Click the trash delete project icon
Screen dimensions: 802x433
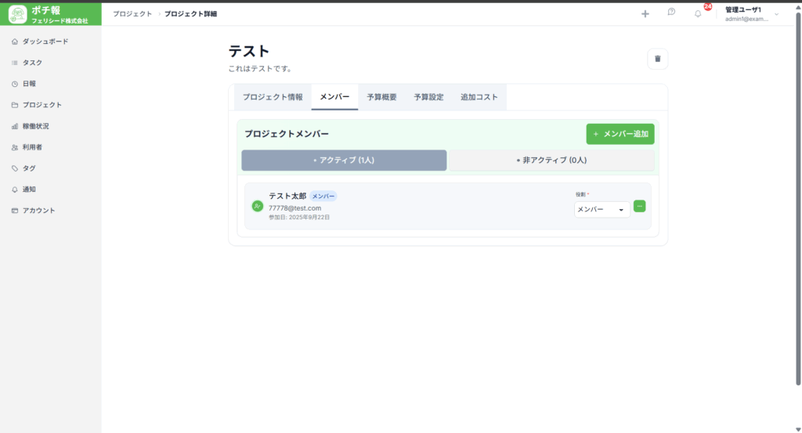click(657, 59)
